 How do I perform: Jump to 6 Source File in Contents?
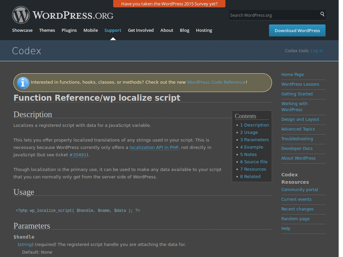pyautogui.click(x=254, y=162)
